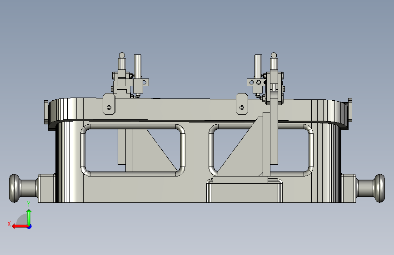Screen dimensions: 394x255
Task: Select the small flange on right end of the top rim
Action: 350,110
